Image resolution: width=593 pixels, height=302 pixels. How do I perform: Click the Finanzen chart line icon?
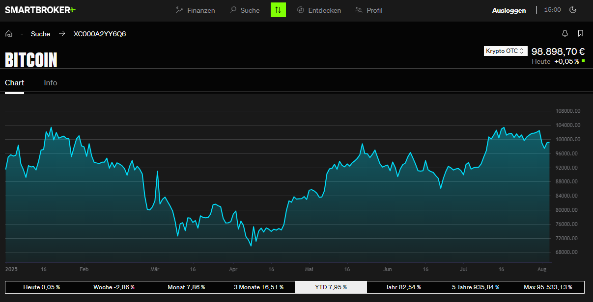click(x=179, y=10)
